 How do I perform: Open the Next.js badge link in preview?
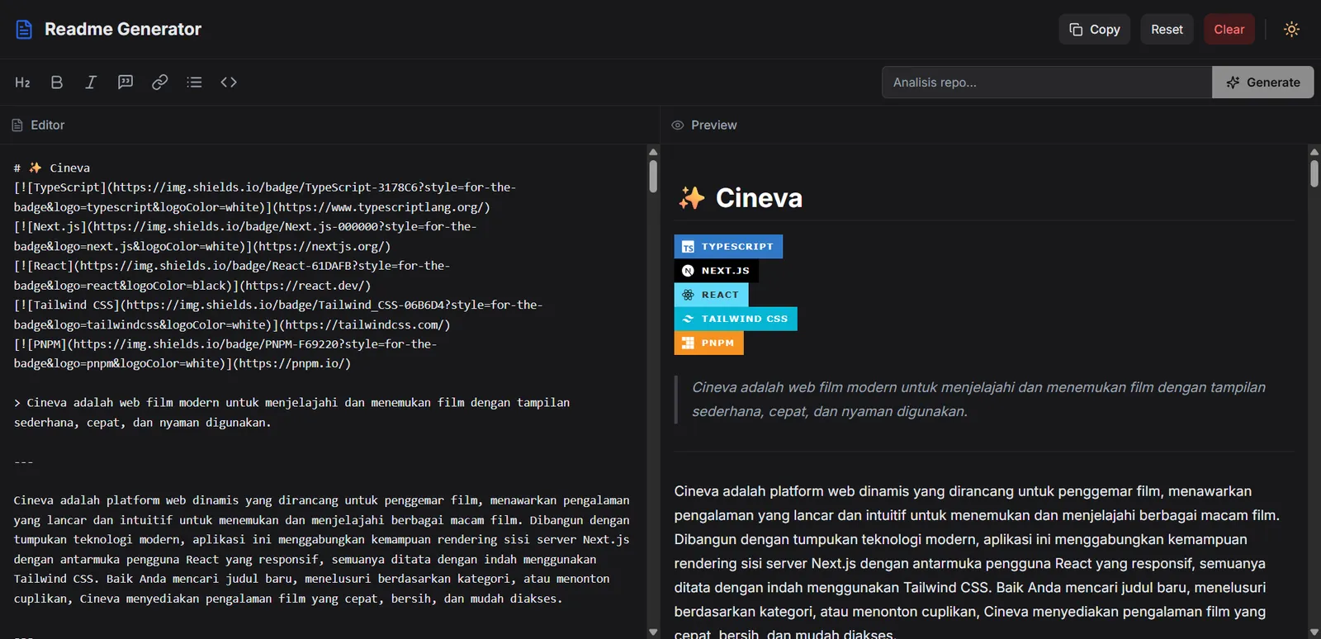(x=716, y=271)
